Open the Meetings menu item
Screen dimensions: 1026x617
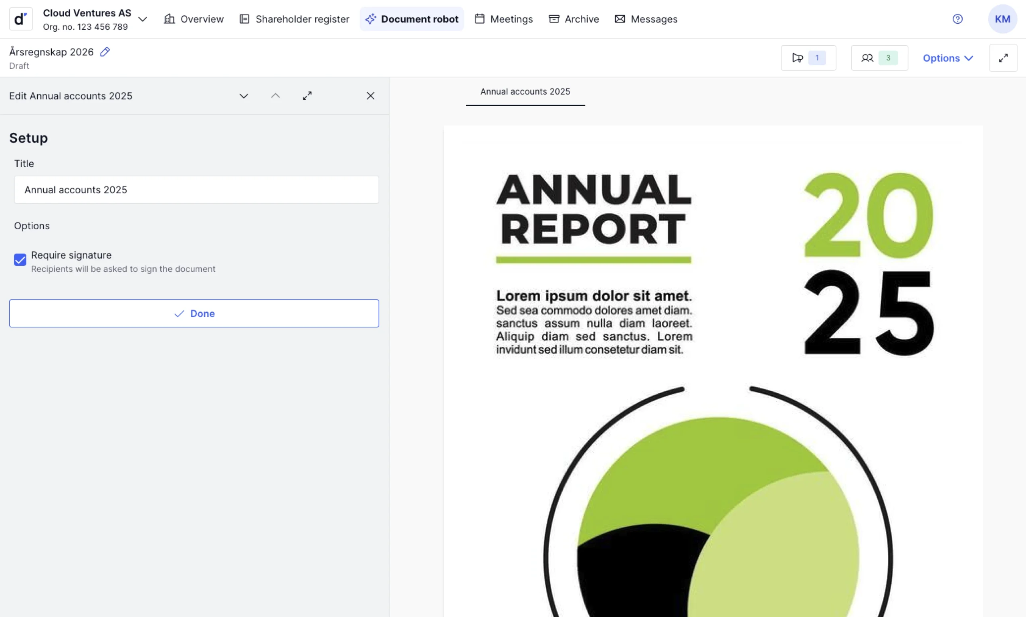[504, 19]
